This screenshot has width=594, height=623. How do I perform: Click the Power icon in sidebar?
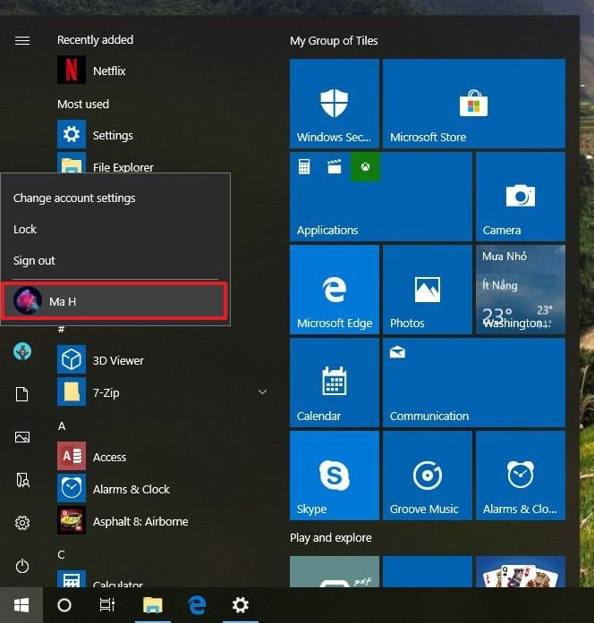[x=22, y=566]
